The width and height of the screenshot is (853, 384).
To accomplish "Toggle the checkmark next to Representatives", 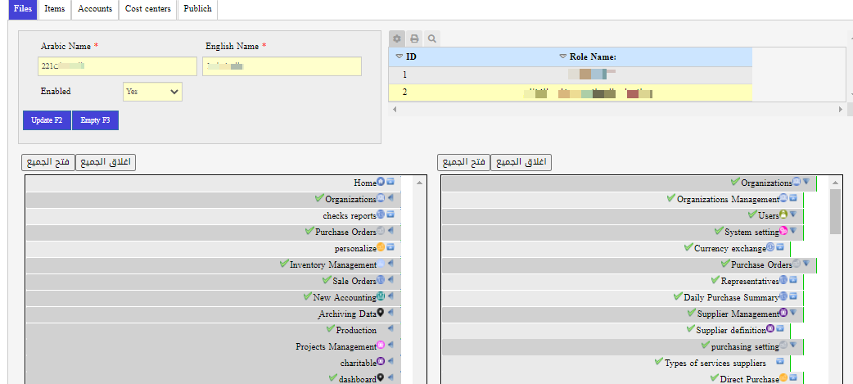I will (715, 280).
